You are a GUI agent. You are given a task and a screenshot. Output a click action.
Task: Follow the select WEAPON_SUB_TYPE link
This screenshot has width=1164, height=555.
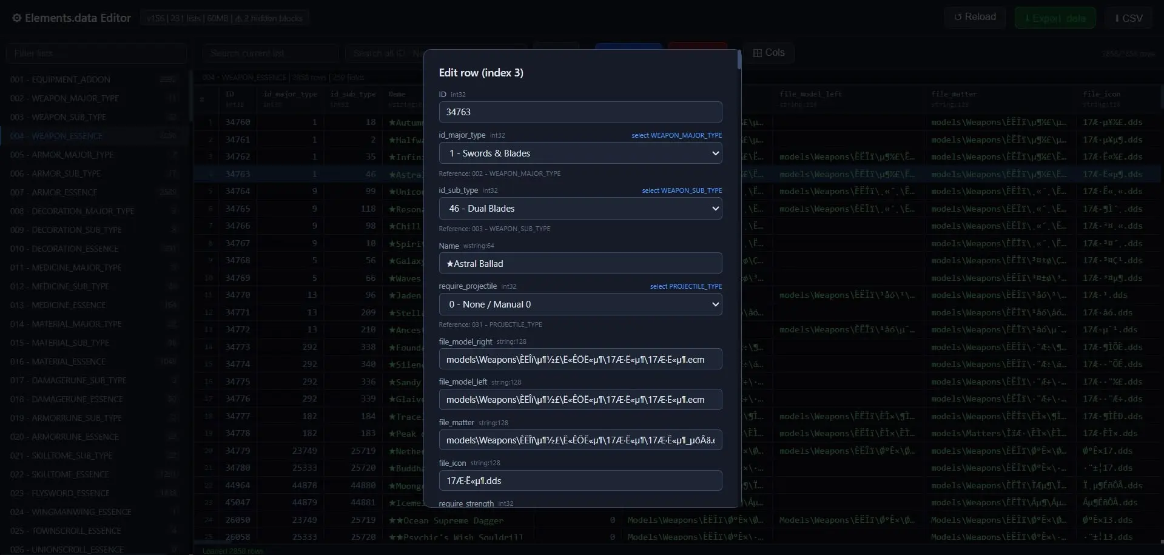pyautogui.click(x=682, y=190)
